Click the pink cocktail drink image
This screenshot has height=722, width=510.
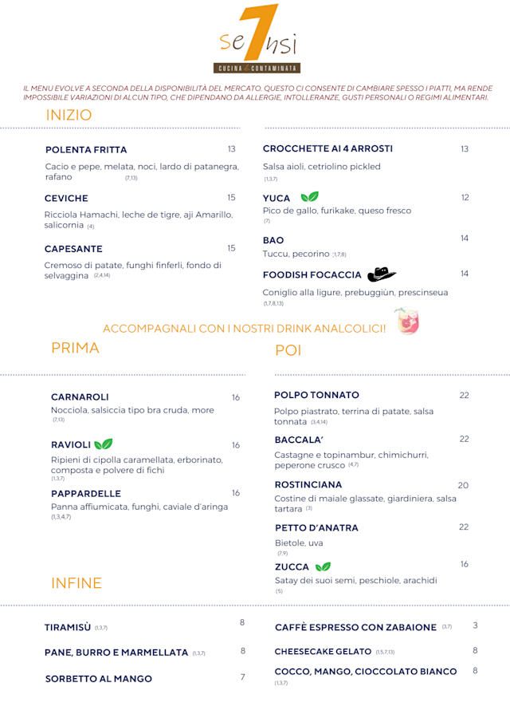[406, 321]
